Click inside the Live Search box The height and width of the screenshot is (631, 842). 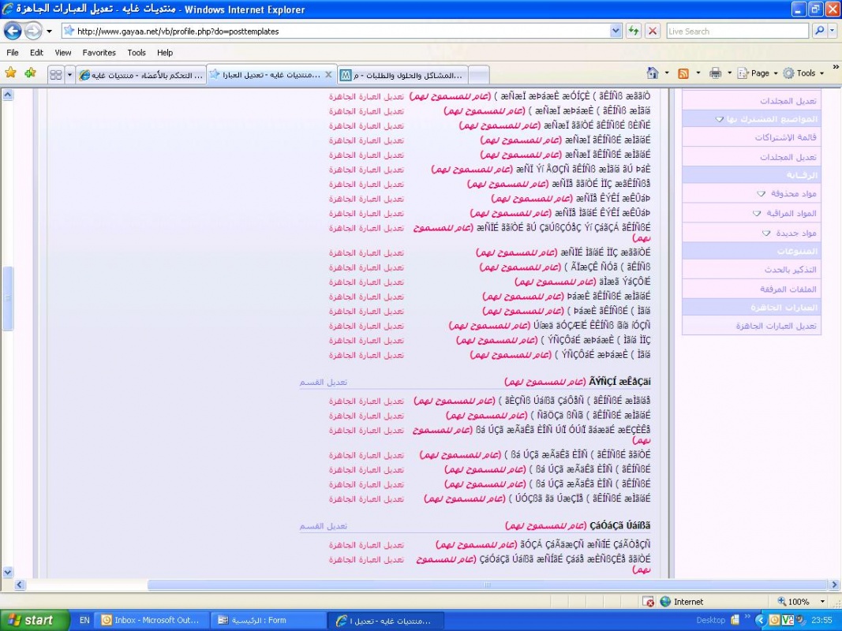click(x=735, y=31)
